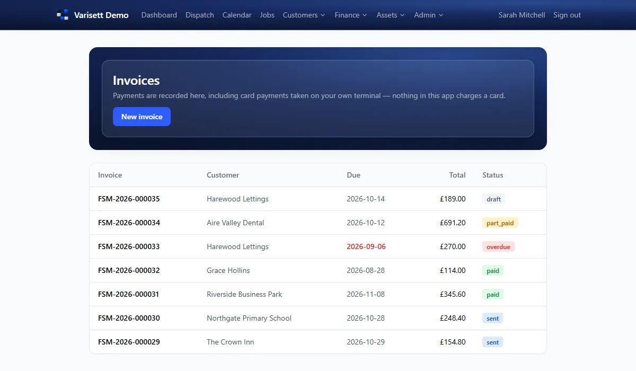Click the £189.00 total
The width and height of the screenshot is (636, 371).
(453, 199)
